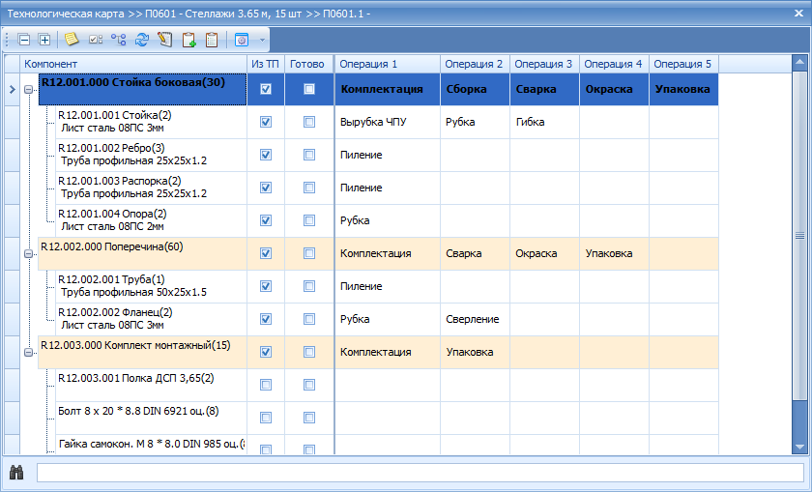Click the row indicator arrow beside R12.001.000
This screenshot has width=812, height=492.
(x=13, y=89)
